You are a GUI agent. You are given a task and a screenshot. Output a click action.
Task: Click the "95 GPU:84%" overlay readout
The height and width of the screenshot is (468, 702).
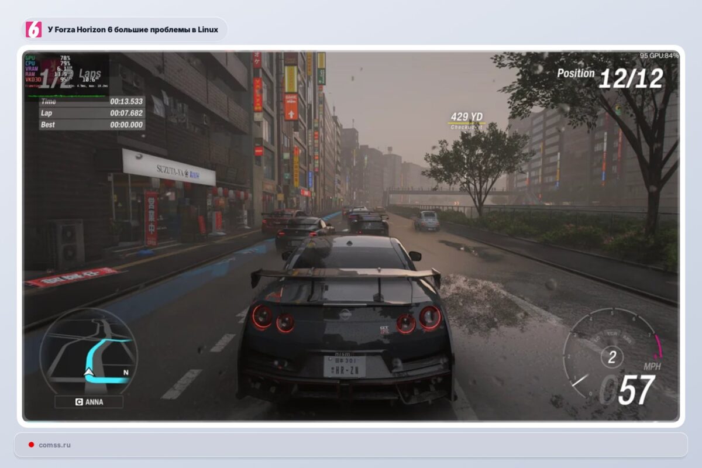(659, 56)
